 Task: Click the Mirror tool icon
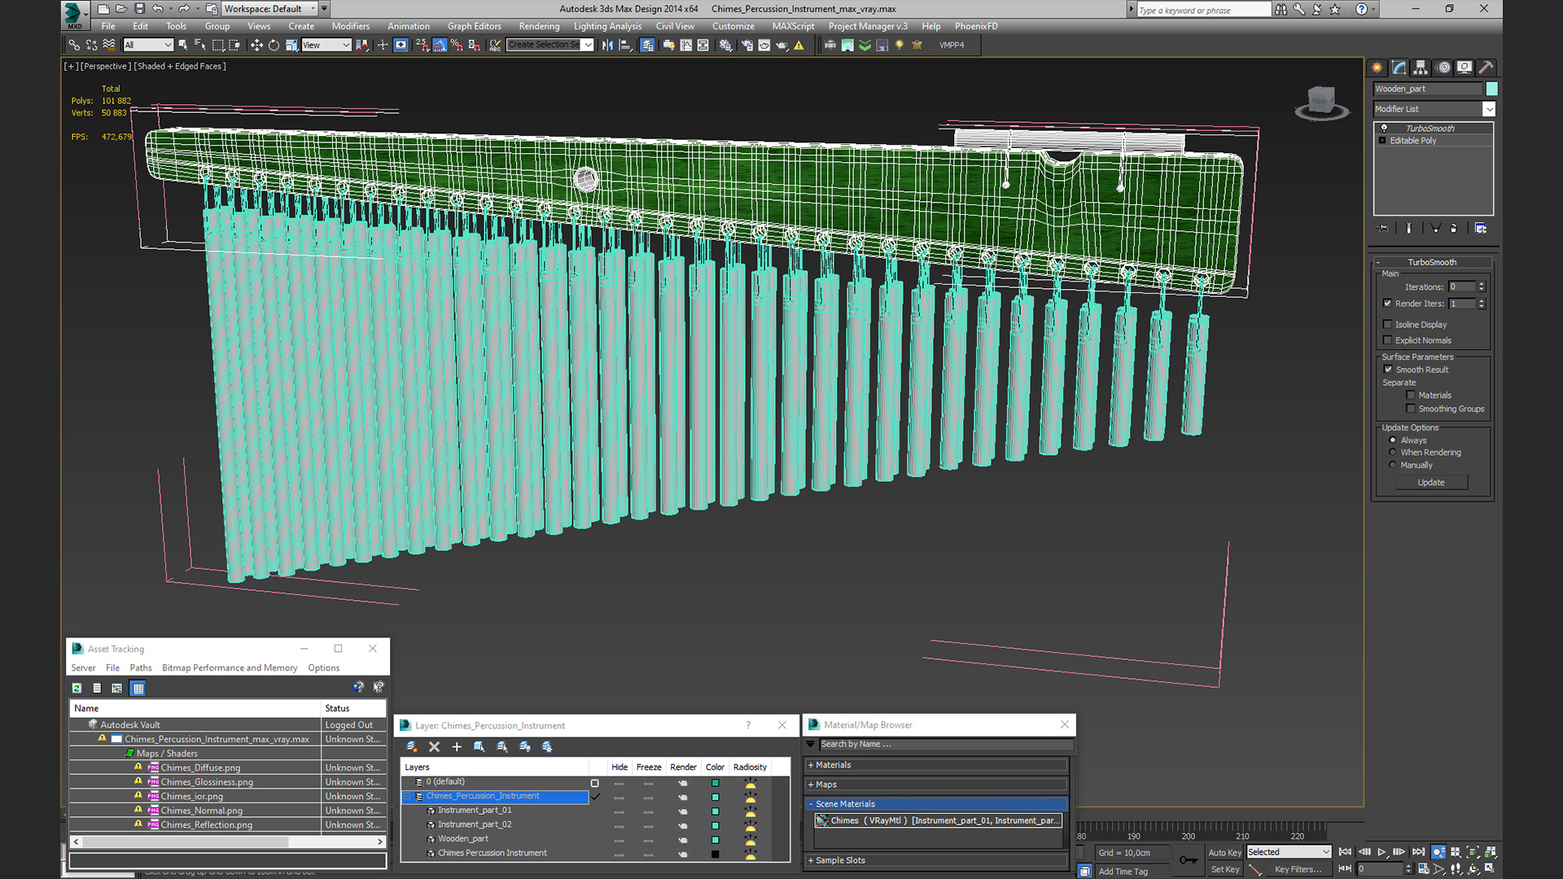pyautogui.click(x=607, y=46)
